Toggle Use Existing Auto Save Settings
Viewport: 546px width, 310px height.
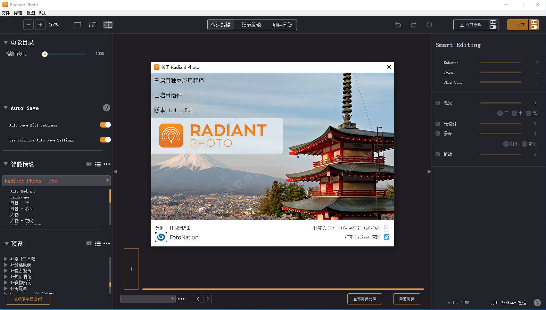click(105, 140)
